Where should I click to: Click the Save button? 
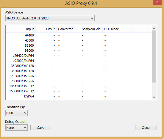point(41,128)
